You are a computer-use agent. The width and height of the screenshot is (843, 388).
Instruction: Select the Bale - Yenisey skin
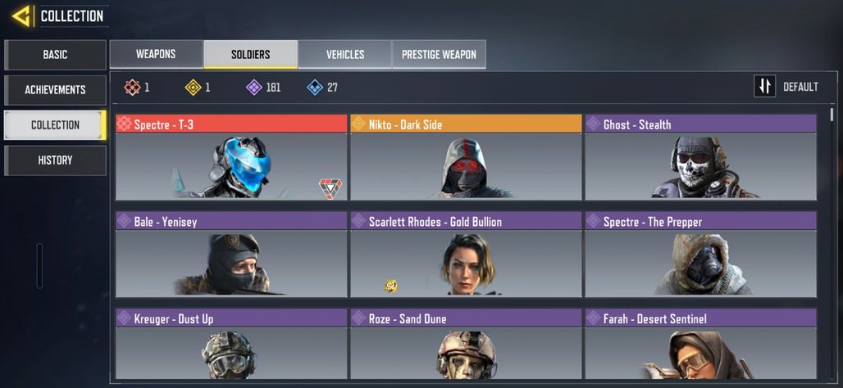pyautogui.click(x=231, y=255)
